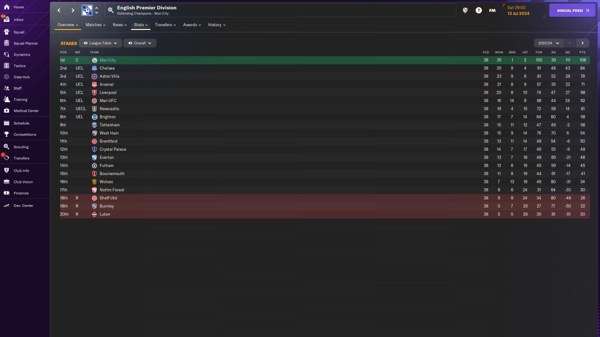Expand the Awards tab menu
Screen dimensions: 600x337
coord(192,25)
